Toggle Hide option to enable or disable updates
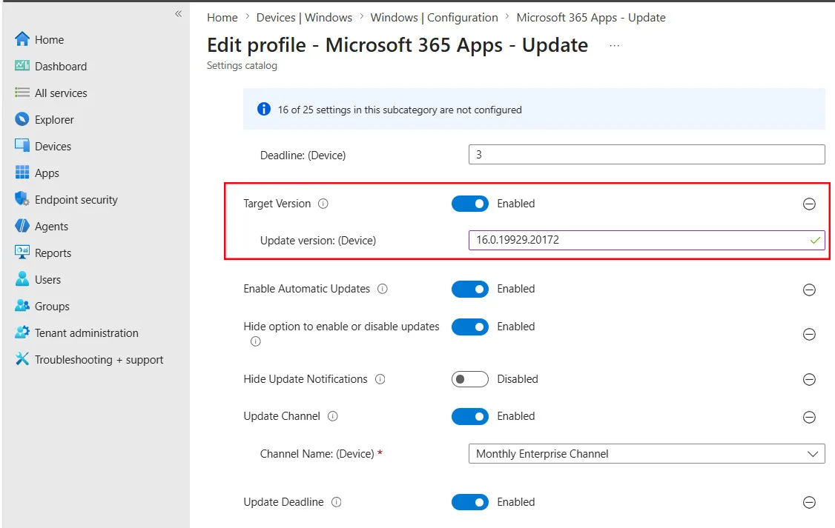Screen dimensions: 835x528 coord(469,327)
